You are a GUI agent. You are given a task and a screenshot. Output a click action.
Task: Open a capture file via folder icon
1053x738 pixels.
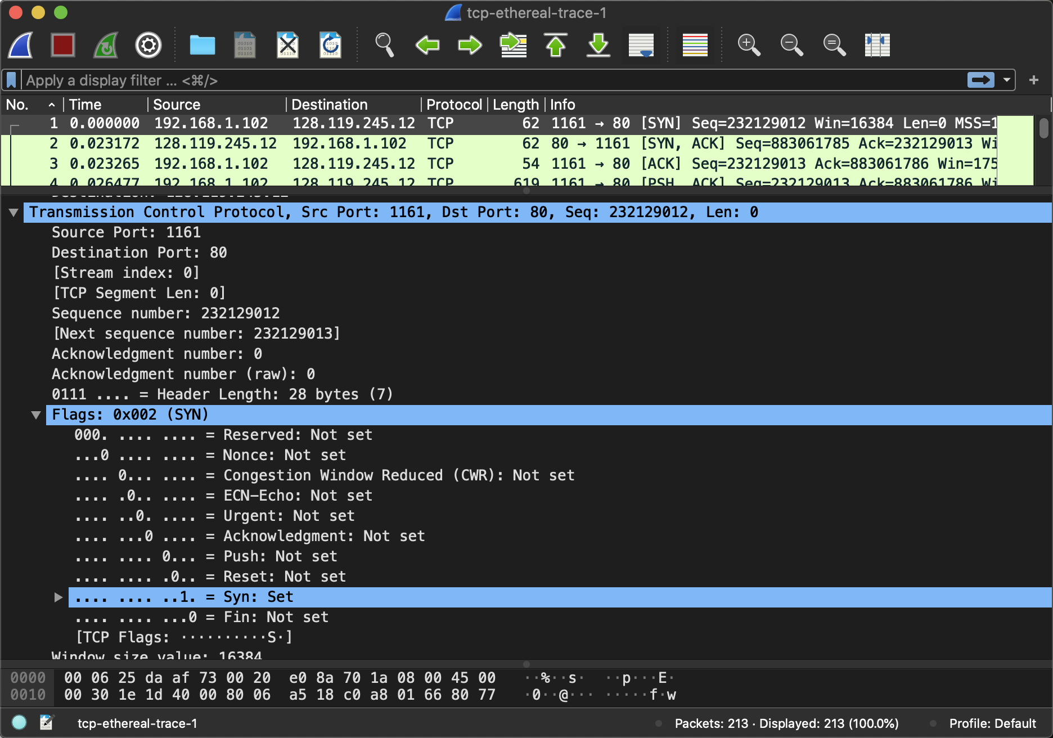coord(202,45)
